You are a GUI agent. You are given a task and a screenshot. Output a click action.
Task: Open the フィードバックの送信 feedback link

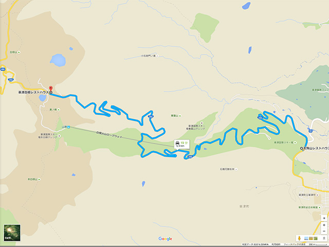tap(295, 244)
